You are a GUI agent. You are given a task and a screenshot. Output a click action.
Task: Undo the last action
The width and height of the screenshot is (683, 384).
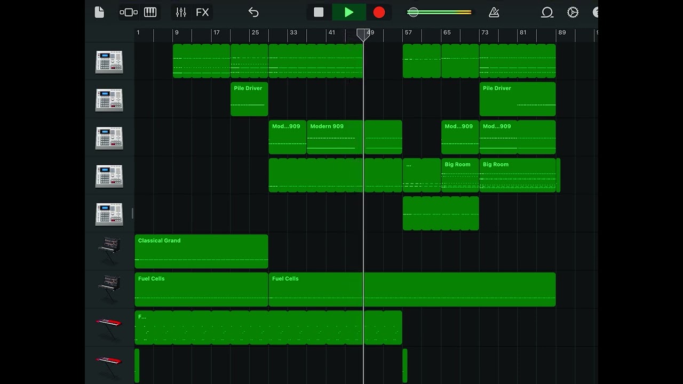pos(253,12)
